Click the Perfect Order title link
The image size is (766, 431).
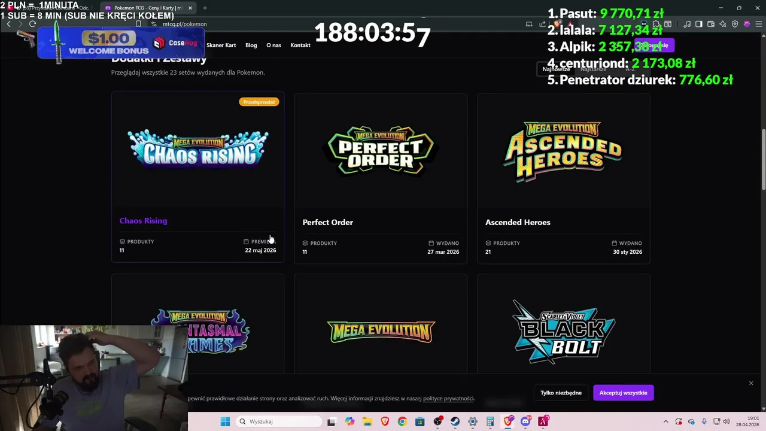[327, 222]
